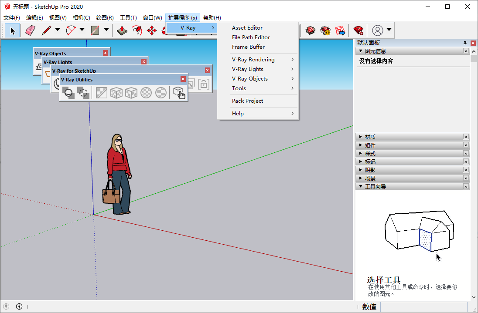Collapse the 图元信息 section

click(x=361, y=51)
